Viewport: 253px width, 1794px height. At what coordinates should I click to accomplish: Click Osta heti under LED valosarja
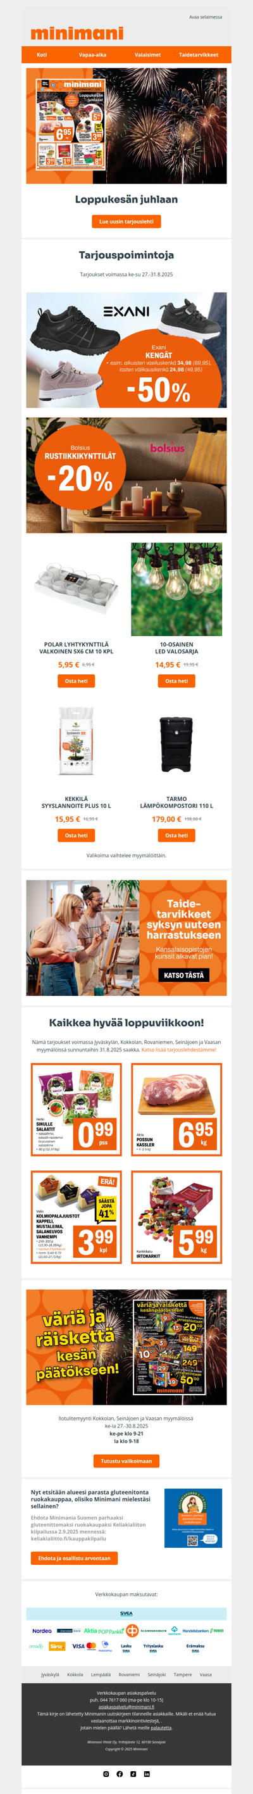coord(176,681)
